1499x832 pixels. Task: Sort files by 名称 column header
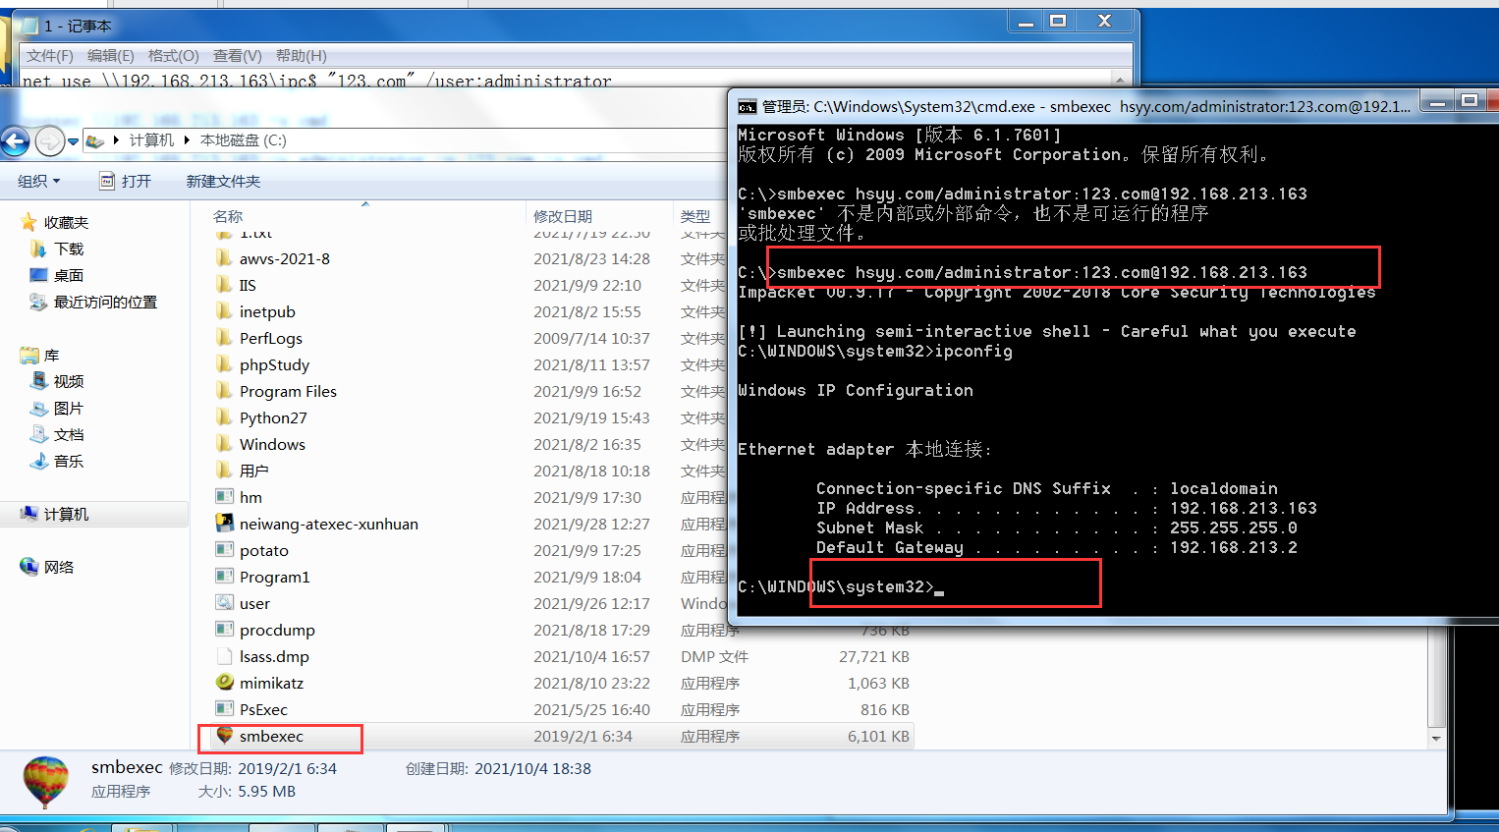click(228, 216)
